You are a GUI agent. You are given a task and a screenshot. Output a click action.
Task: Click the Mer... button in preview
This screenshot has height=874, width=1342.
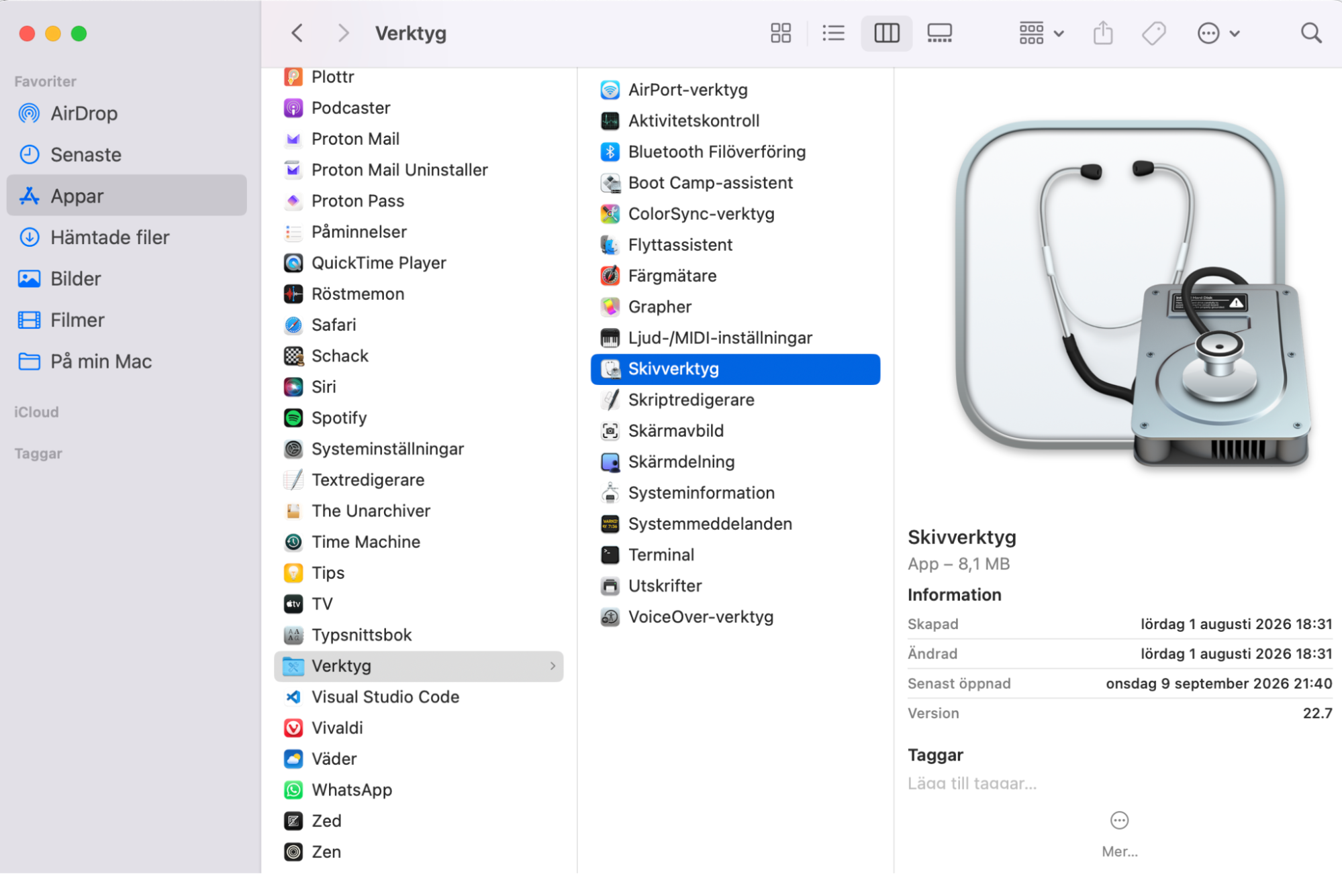click(x=1119, y=834)
